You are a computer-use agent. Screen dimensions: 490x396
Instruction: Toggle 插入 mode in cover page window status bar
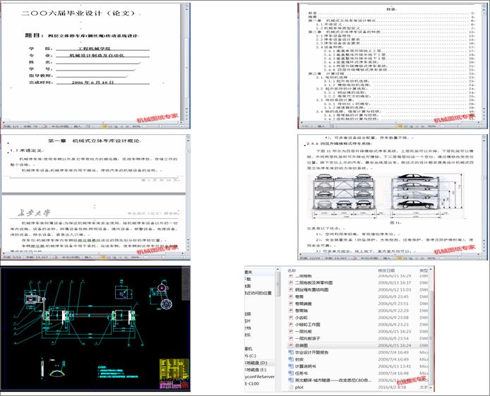(77, 126)
